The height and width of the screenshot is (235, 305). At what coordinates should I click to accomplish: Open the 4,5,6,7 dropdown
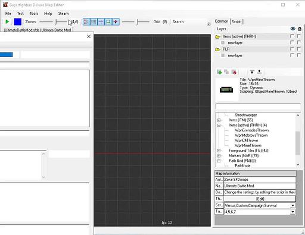tap(292, 212)
